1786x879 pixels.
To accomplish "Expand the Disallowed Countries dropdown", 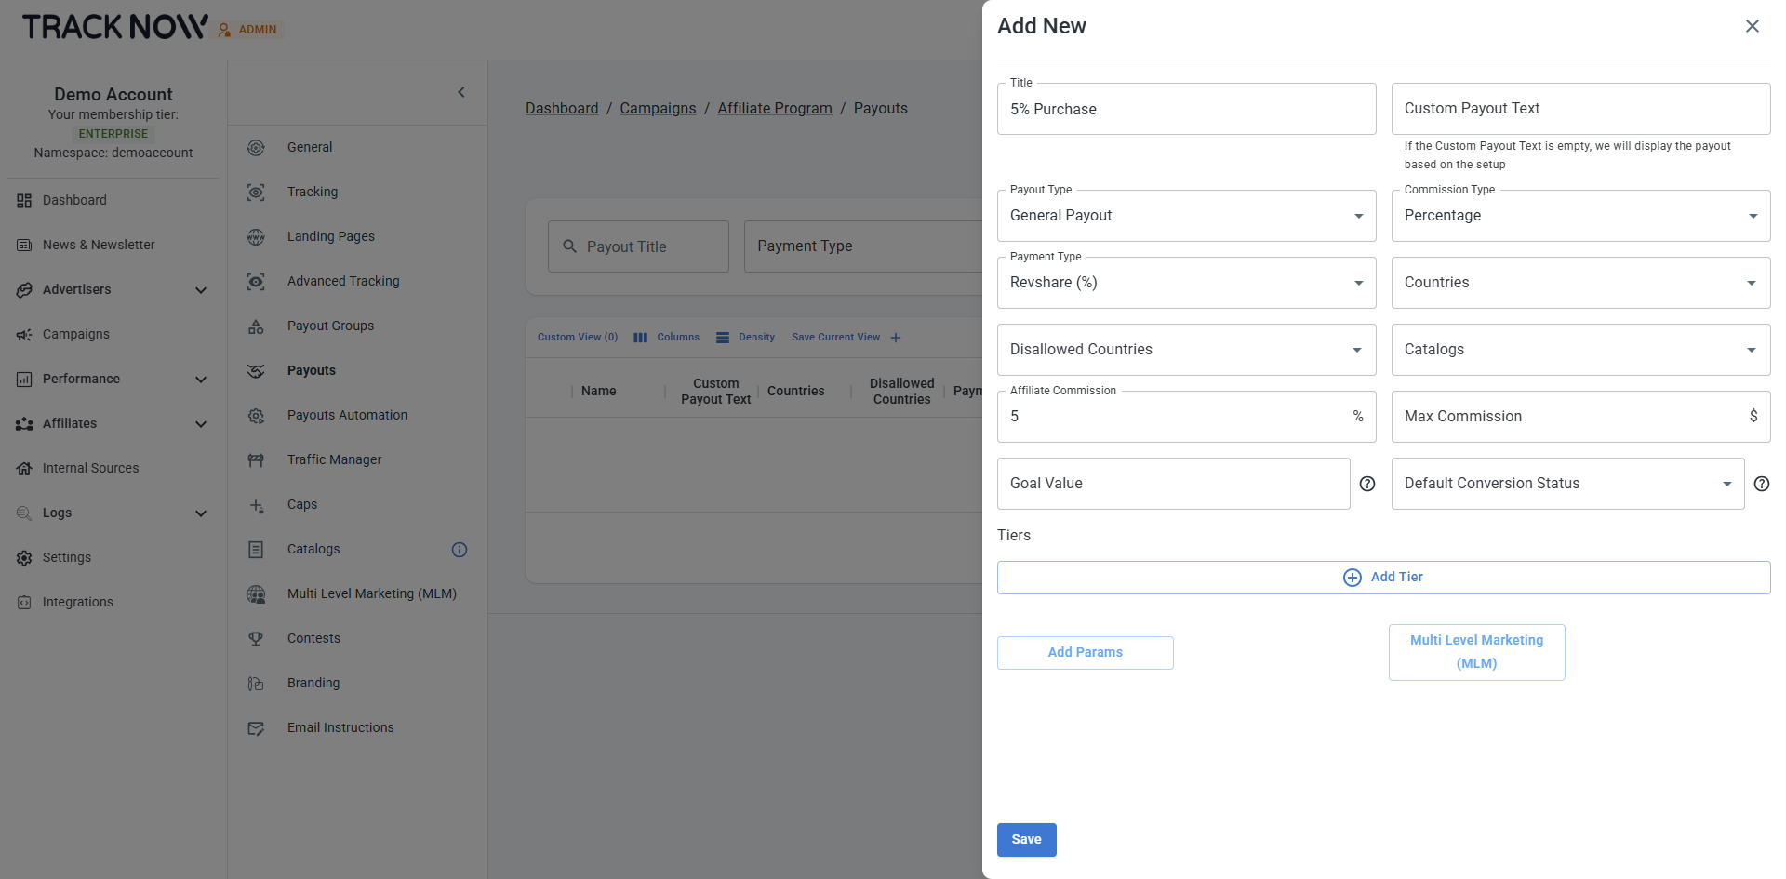I will tap(1186, 350).
